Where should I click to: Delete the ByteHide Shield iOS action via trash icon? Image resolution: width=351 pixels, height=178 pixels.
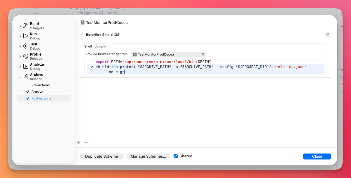click(328, 35)
